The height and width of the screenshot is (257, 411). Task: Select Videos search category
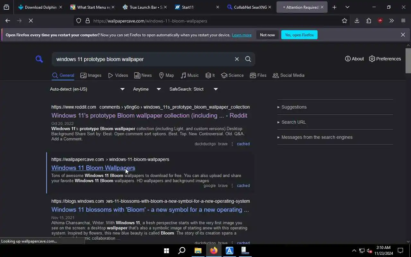[118, 75]
